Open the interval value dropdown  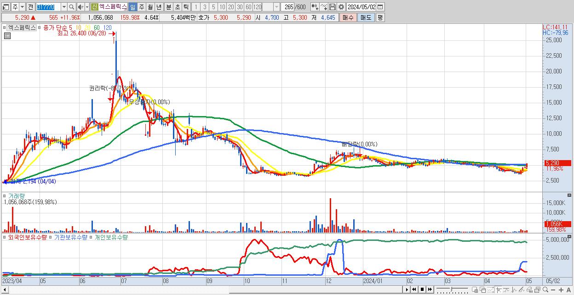click(277, 7)
